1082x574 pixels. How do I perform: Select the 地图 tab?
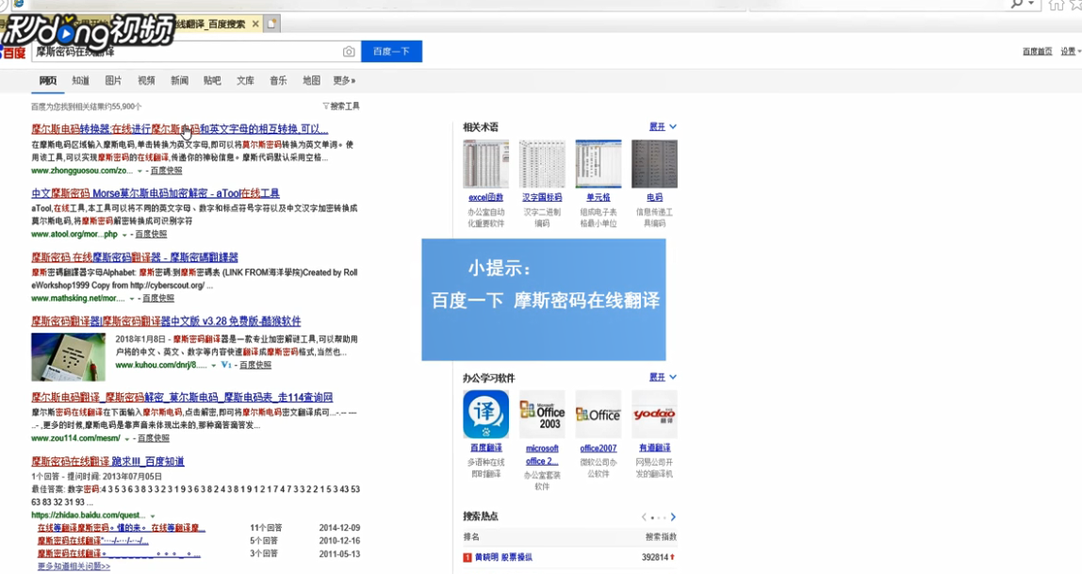[x=311, y=81]
